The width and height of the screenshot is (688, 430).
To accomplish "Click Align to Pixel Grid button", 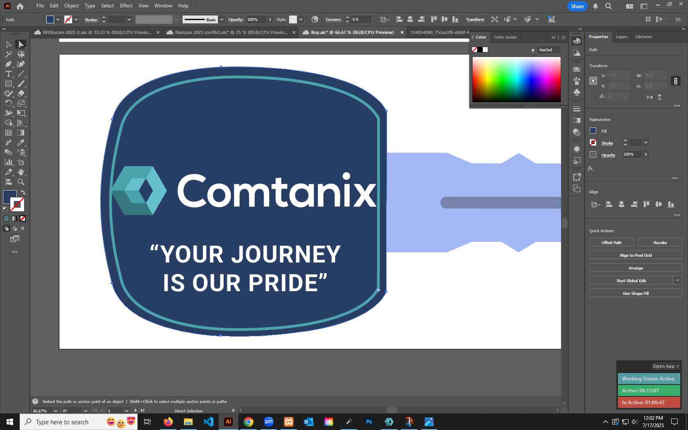I will (x=636, y=255).
